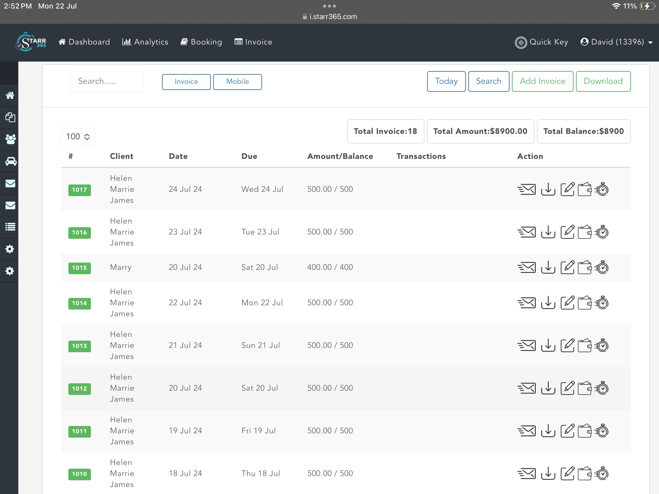659x494 pixels.
Task: Click the Date column header
Action: [x=178, y=156]
